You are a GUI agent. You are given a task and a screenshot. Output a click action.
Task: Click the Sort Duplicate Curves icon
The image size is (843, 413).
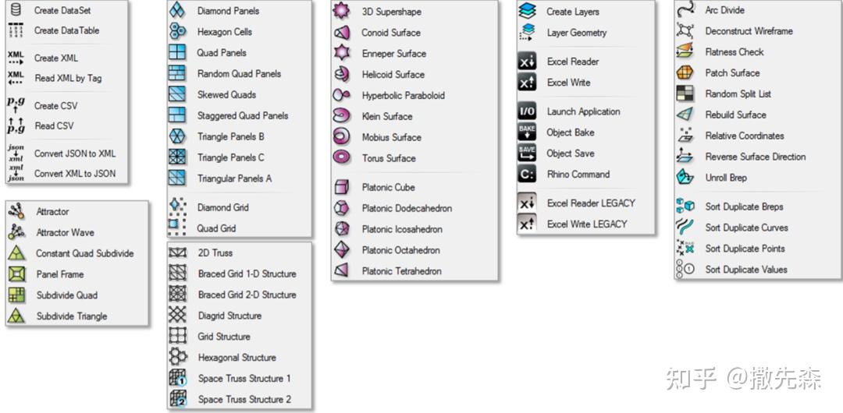point(685,228)
